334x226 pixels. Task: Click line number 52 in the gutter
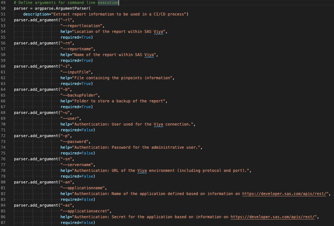[x=4, y=20]
